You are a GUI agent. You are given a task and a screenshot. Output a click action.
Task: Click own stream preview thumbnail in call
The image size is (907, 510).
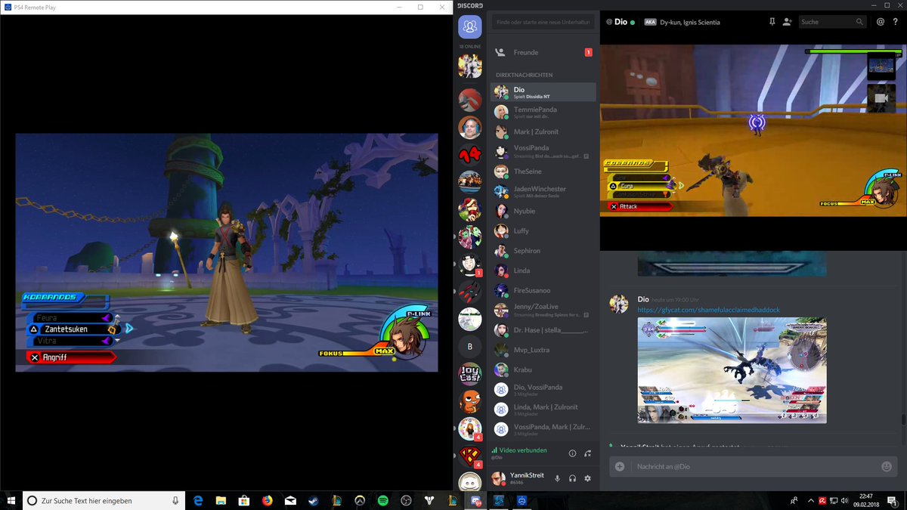tap(881, 66)
